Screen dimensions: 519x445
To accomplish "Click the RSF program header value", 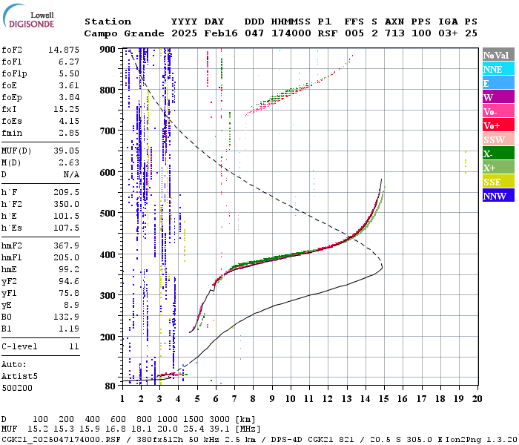I will click(x=328, y=33).
